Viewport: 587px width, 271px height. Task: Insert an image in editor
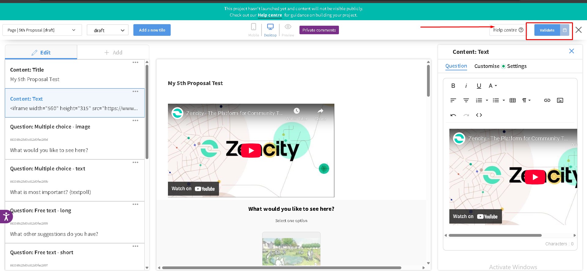click(x=560, y=100)
